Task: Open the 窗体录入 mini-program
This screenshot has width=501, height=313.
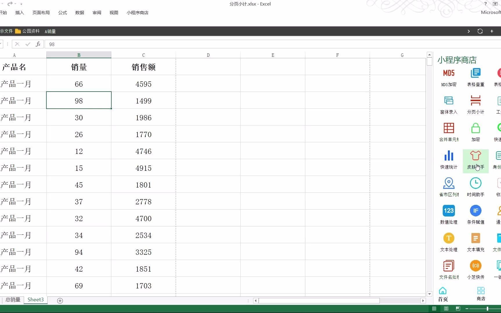Action: [x=449, y=105]
